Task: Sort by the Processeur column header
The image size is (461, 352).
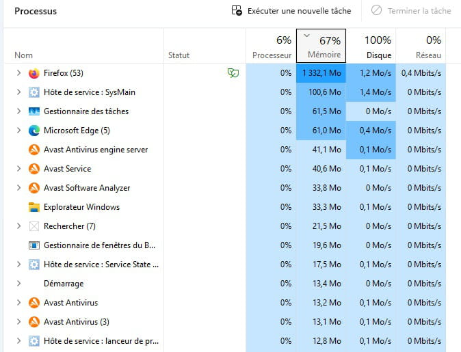Action: (272, 46)
